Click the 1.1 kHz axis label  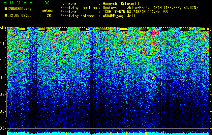pyautogui.click(x=3, y=44)
